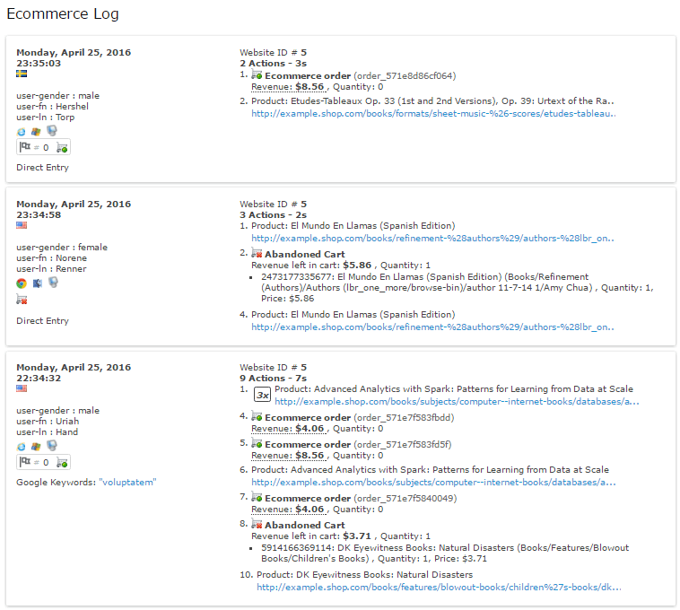This screenshot has height=610, width=680.
Task: Open the Etudes-Tableaux sheet music product URL
Action: 434,113
